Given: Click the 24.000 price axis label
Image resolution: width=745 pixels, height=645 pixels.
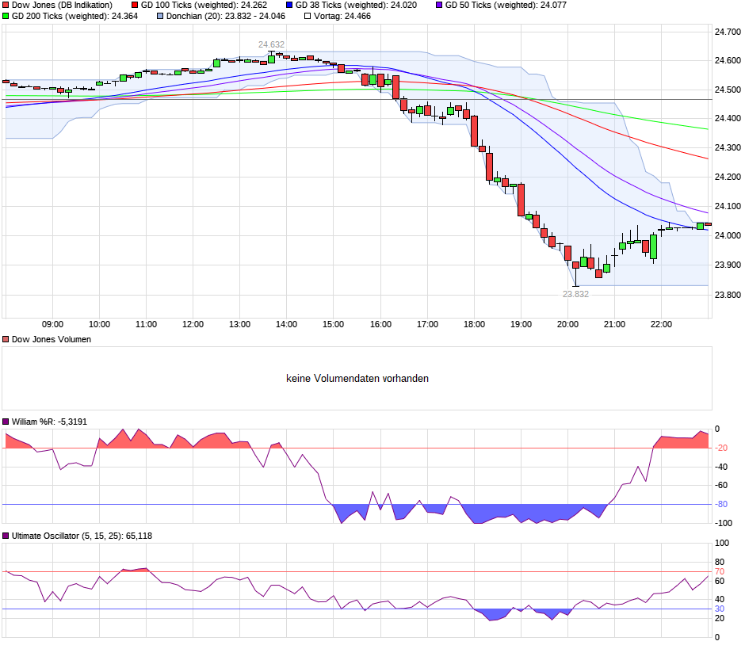Looking at the screenshot, I should coord(728,235).
